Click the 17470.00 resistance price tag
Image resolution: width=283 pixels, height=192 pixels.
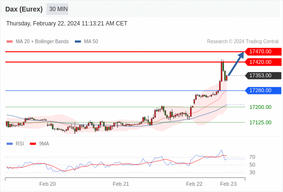(263, 52)
